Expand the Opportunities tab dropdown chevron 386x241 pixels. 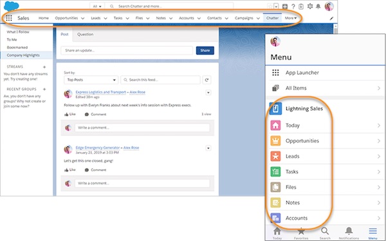pyautogui.click(x=83, y=18)
